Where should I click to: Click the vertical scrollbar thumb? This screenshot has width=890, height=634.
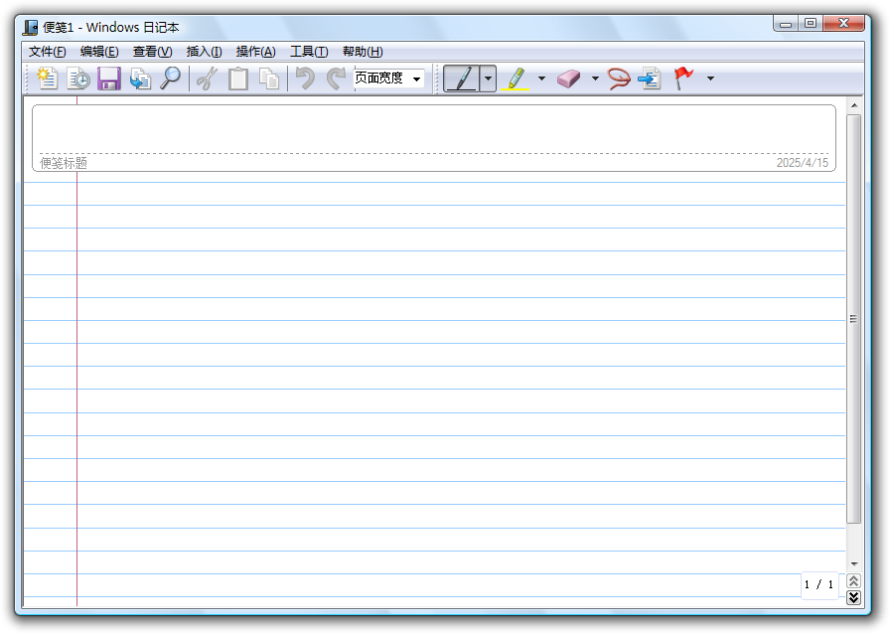pos(853,319)
